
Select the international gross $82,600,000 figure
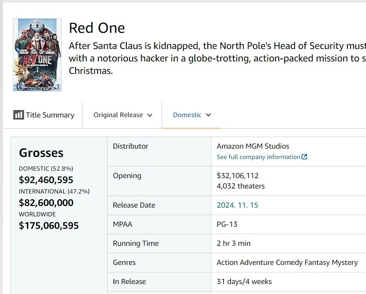pos(46,203)
